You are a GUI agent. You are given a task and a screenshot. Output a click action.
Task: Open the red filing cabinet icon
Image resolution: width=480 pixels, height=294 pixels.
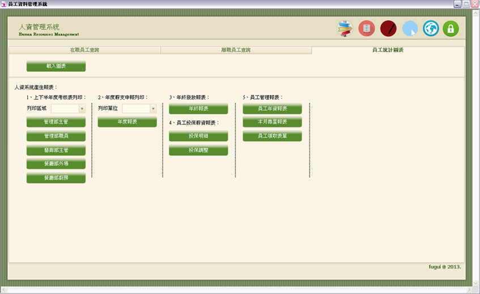pos(367,28)
